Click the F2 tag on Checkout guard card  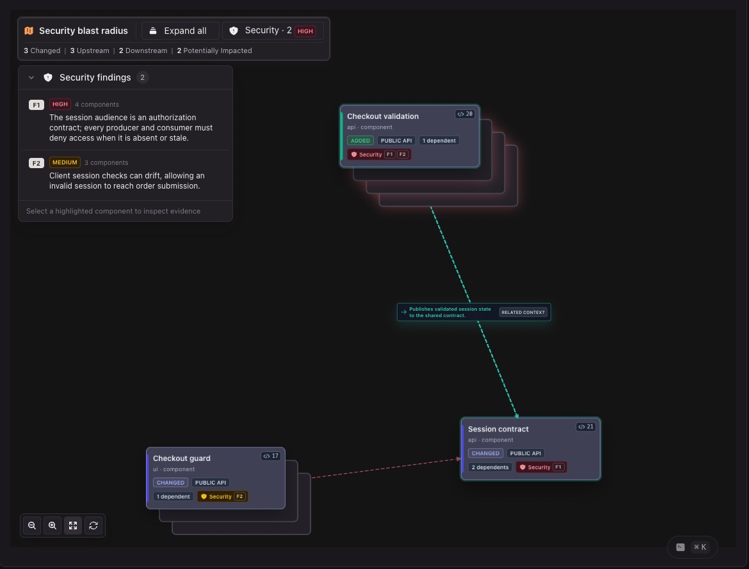point(240,497)
